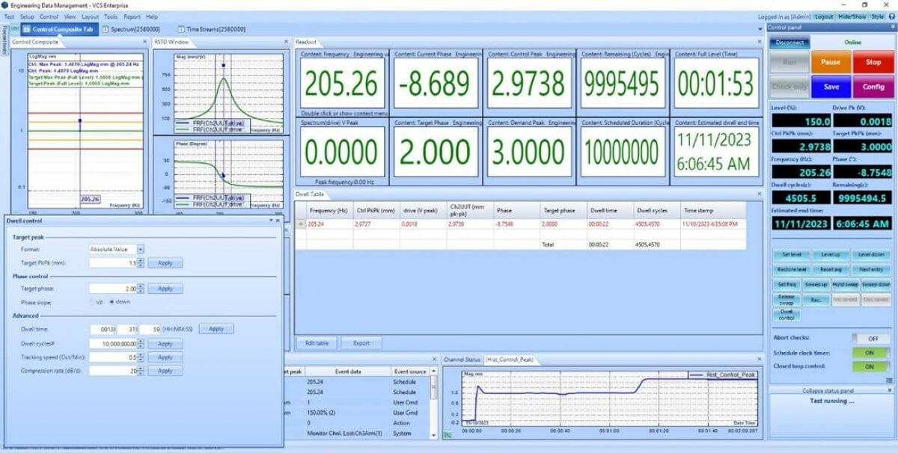Click the Config button
Screen dimensions: 898x453
point(873,86)
